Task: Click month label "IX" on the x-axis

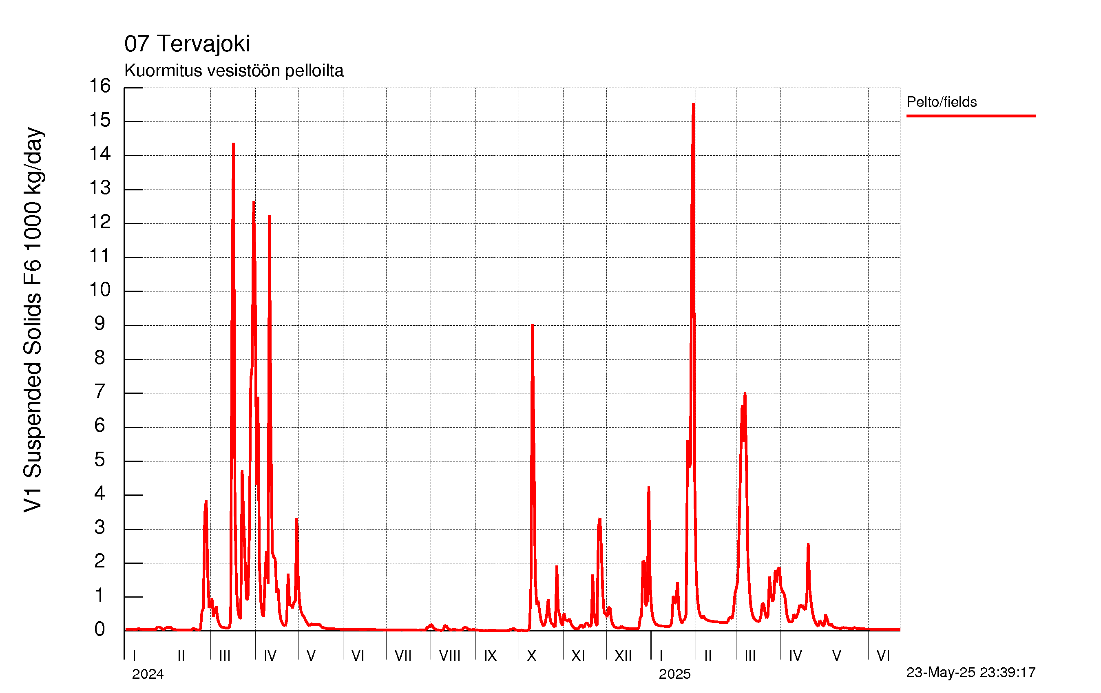Action: pyautogui.click(x=491, y=656)
